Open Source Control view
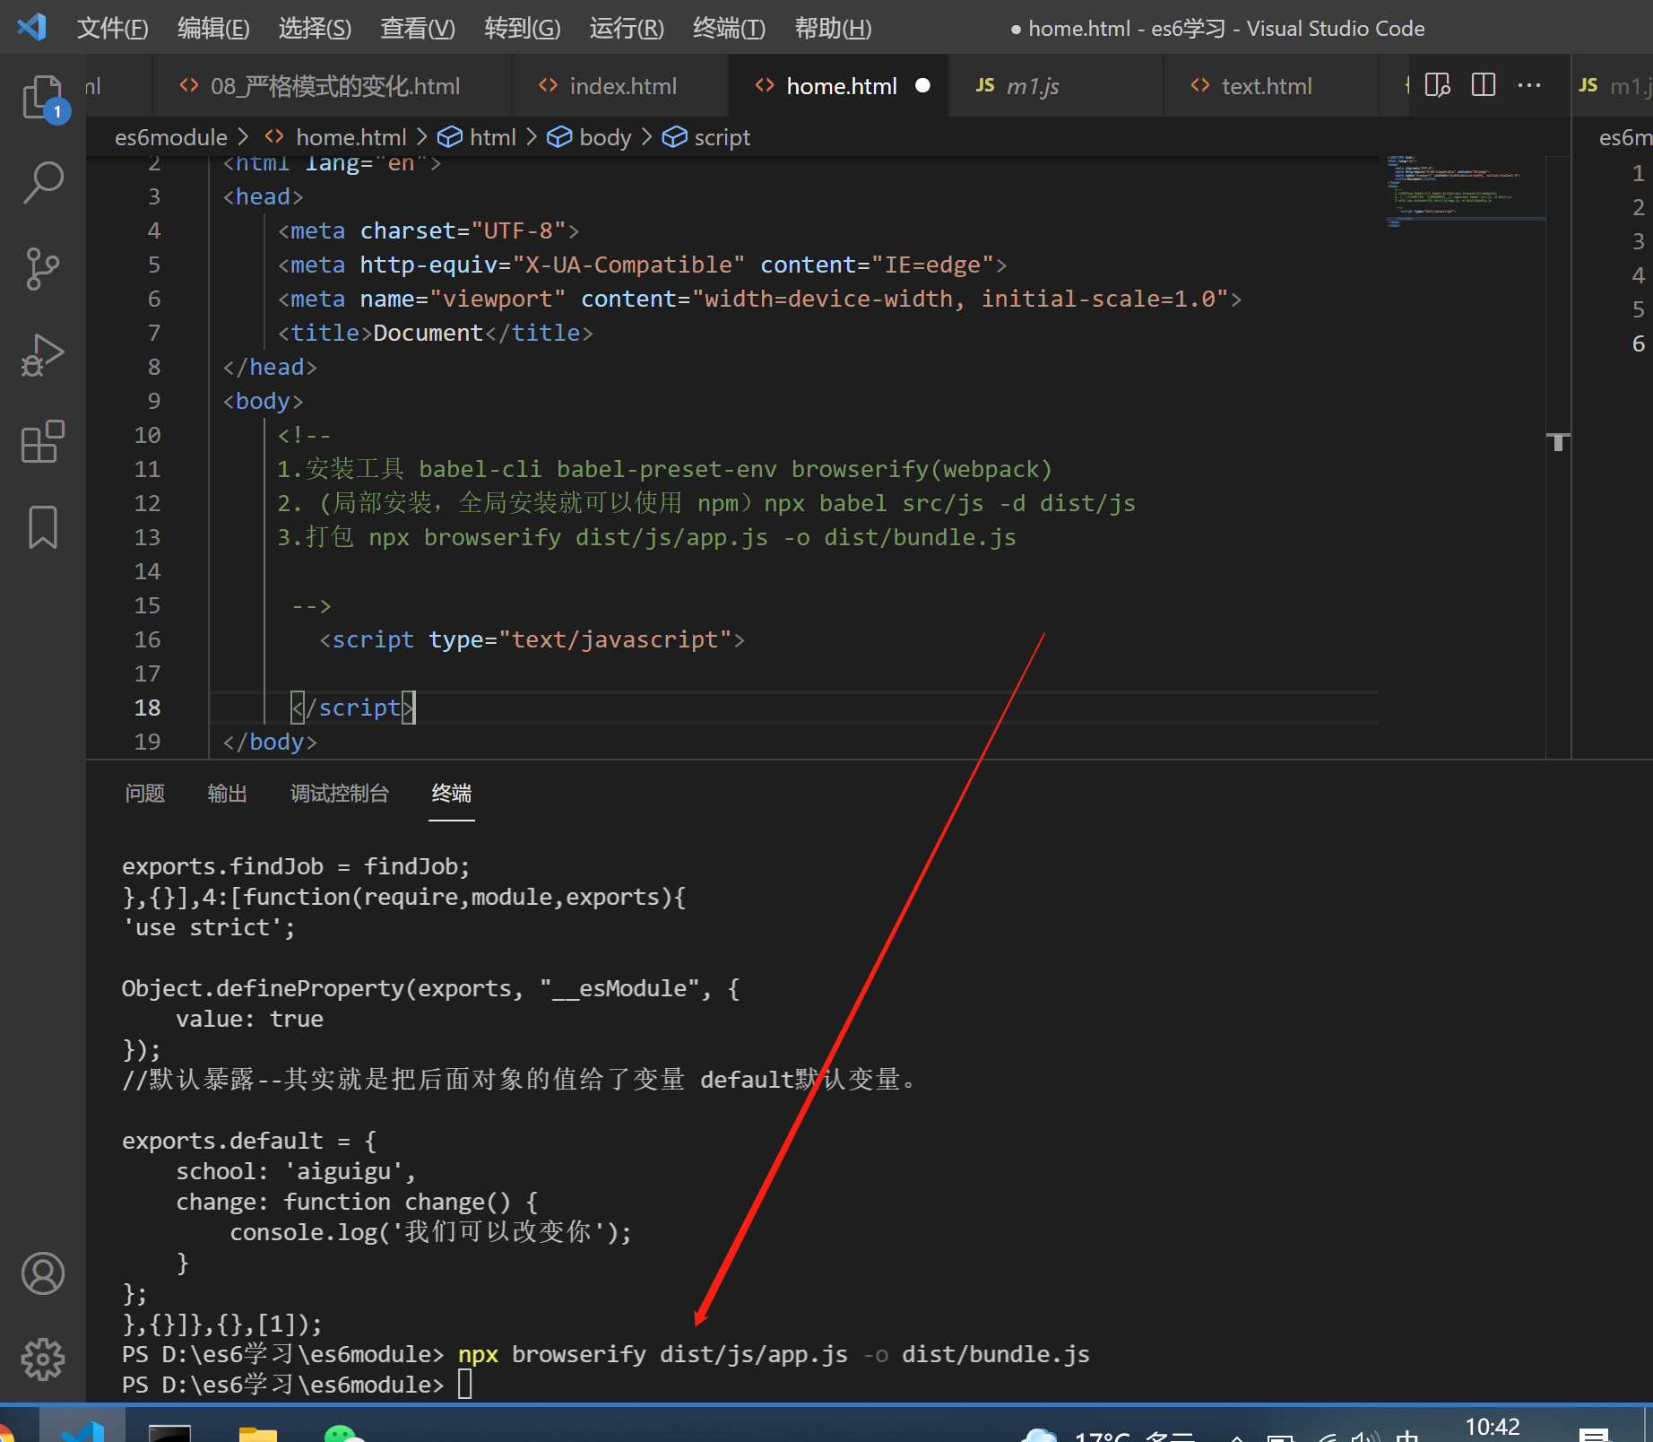1653x1442 pixels. pos(42,269)
